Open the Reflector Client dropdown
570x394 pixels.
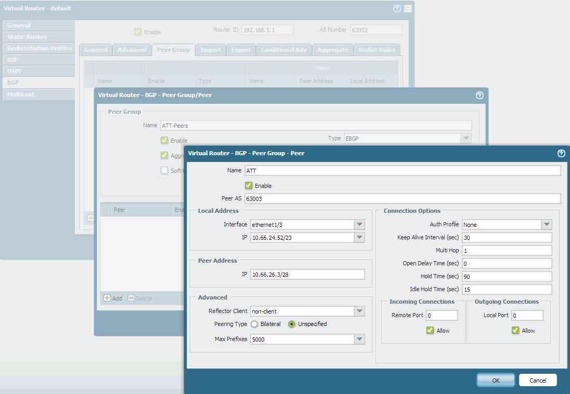pos(359,311)
